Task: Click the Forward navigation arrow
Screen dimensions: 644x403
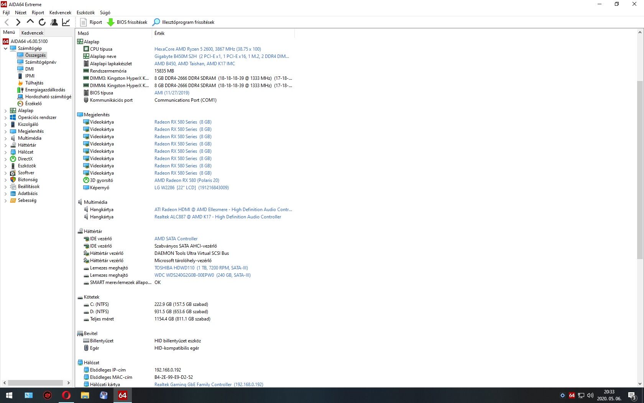Action: click(18, 22)
